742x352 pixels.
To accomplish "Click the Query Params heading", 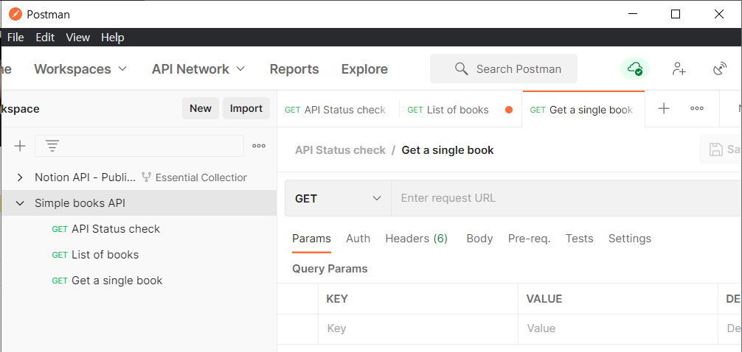I will click(330, 269).
